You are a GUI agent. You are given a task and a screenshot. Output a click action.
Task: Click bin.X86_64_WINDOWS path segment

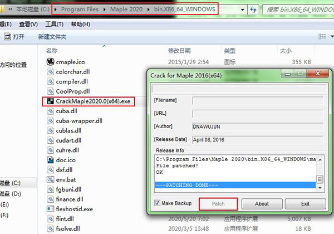[185, 9]
